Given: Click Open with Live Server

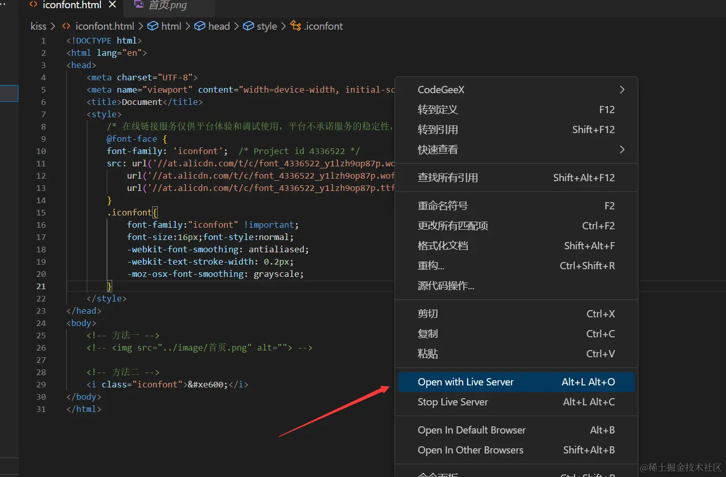Looking at the screenshot, I should point(516,382).
